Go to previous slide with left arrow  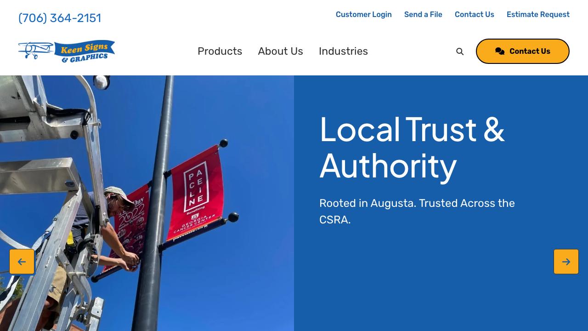22,262
